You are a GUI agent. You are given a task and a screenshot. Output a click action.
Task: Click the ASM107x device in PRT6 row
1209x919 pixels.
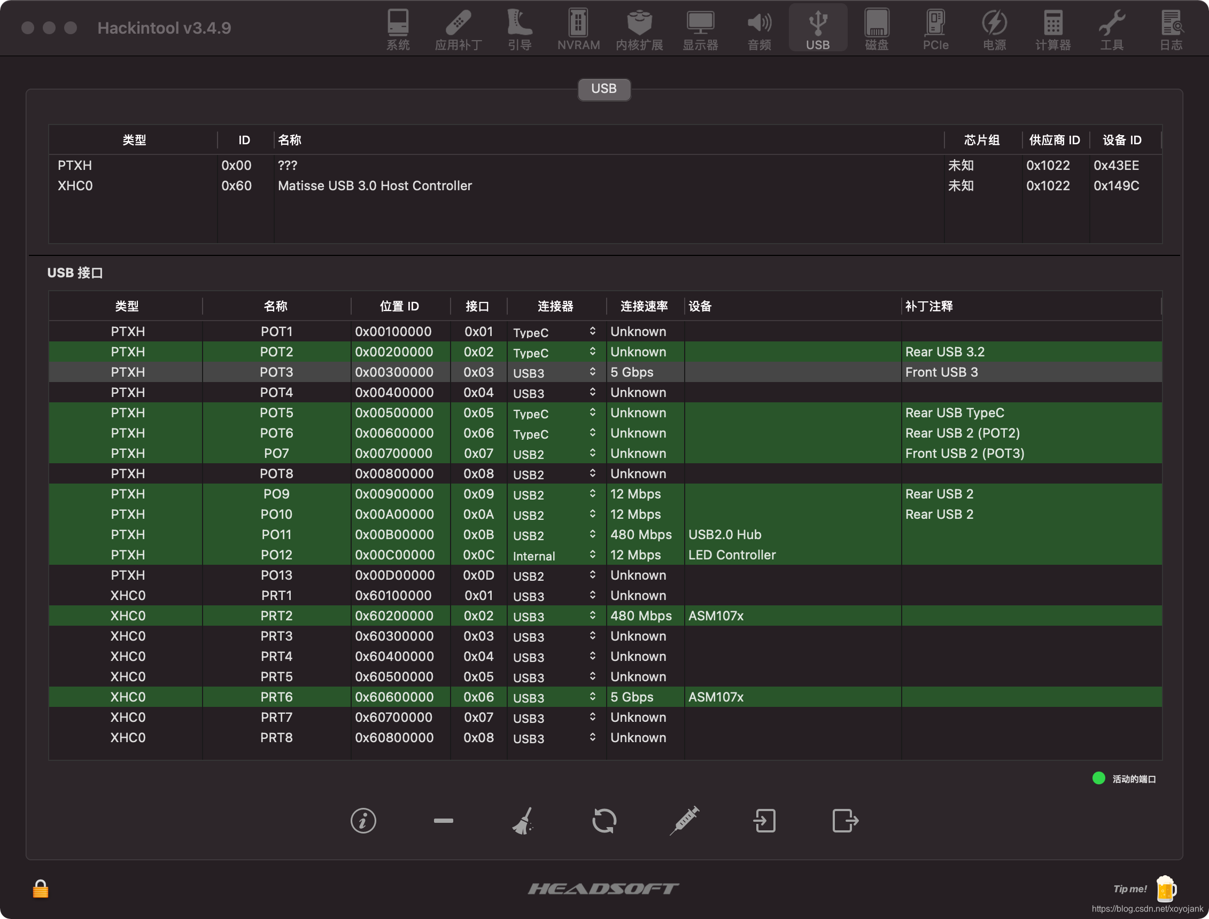click(716, 697)
